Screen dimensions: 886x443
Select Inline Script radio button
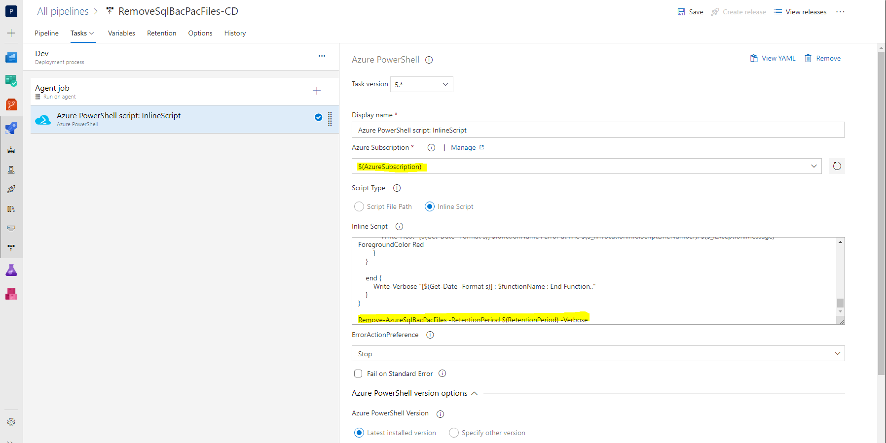tap(430, 206)
